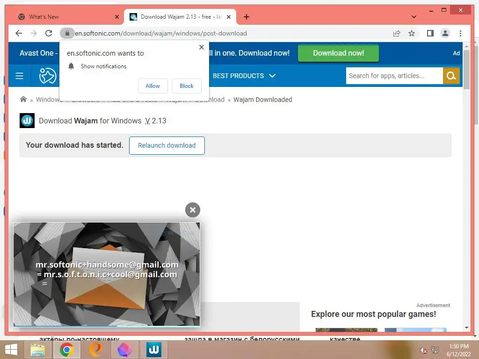Screen dimensions: 479x359
Task: Open the Wajam taskbar icon
Action: [x=153, y=350]
